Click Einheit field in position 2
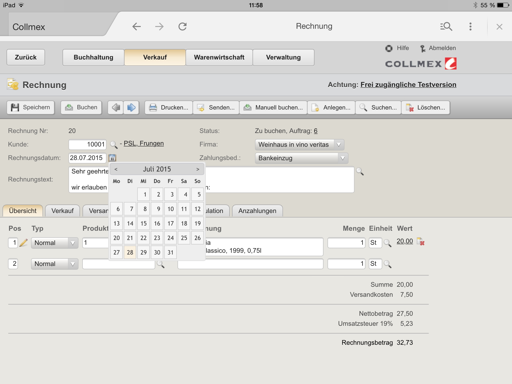The image size is (512, 384). [x=375, y=264]
